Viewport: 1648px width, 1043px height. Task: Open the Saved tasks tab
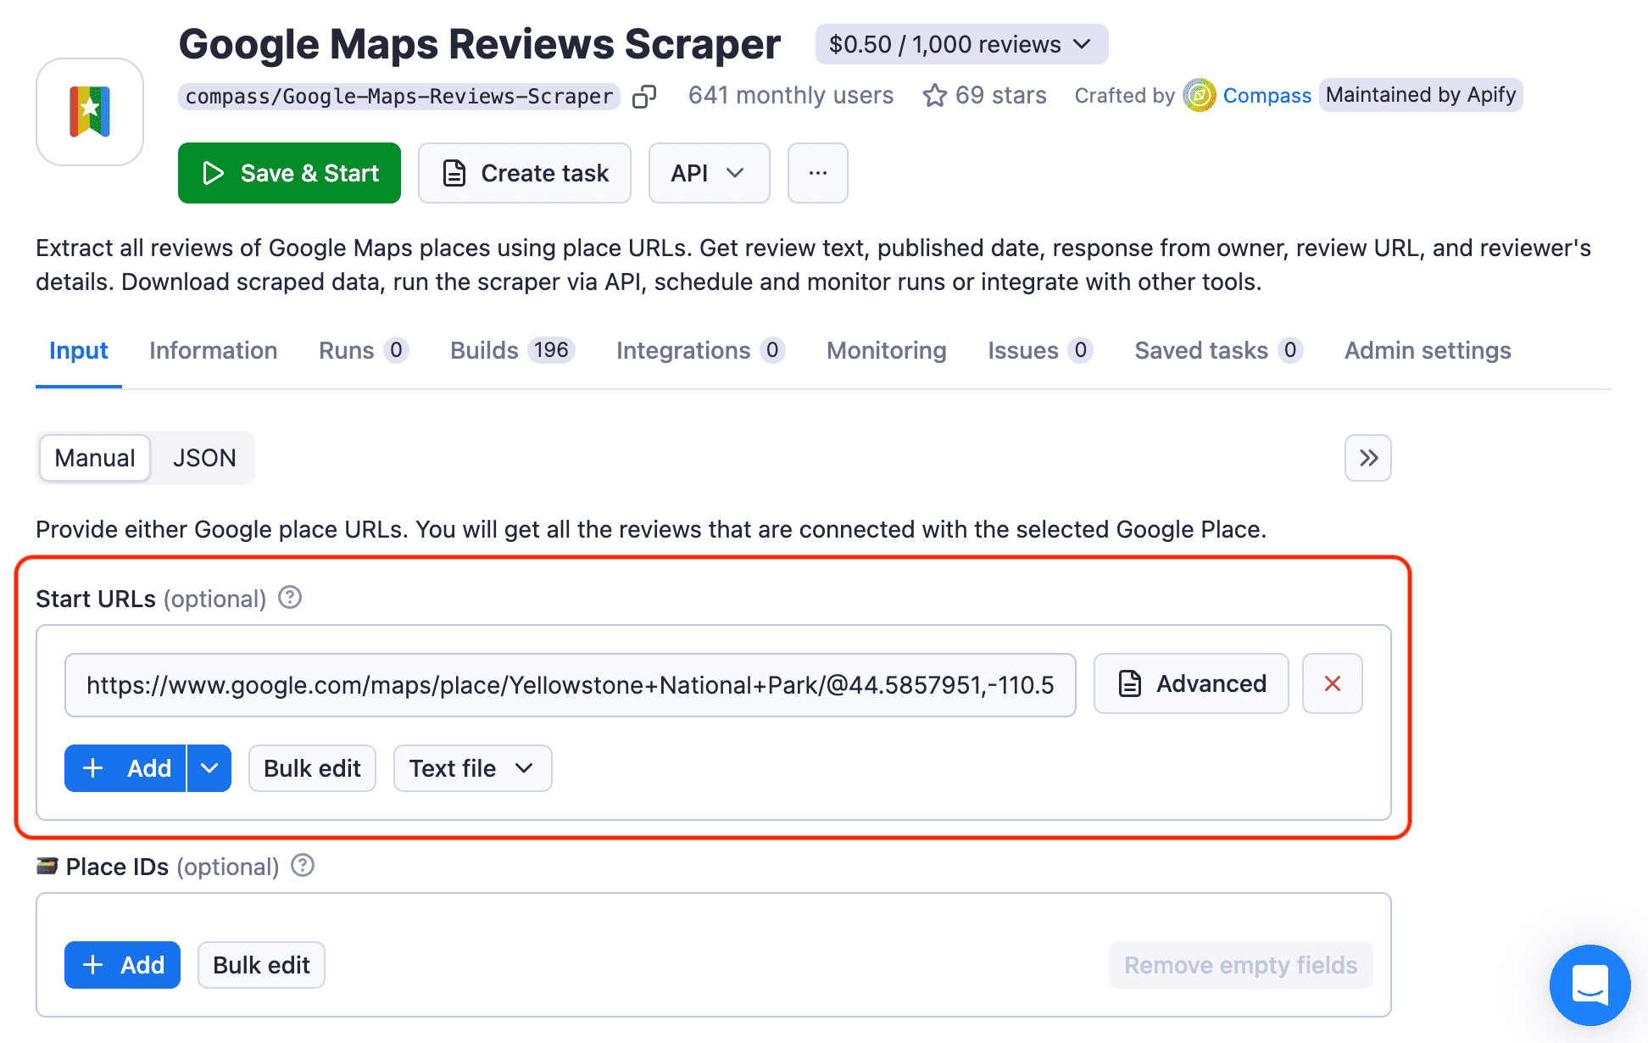(1218, 350)
